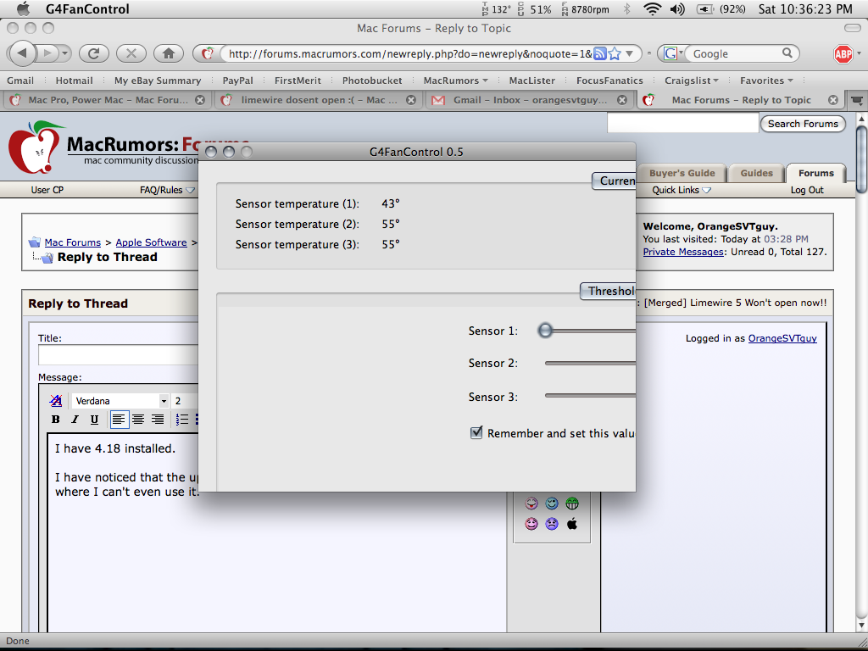868x651 pixels.
Task: Click the forum search text field
Action: coord(682,123)
